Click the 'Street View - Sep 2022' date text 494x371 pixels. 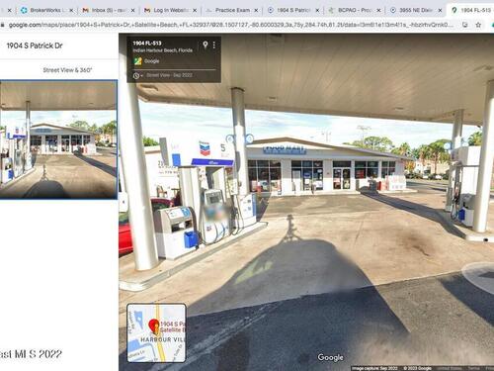click(169, 75)
